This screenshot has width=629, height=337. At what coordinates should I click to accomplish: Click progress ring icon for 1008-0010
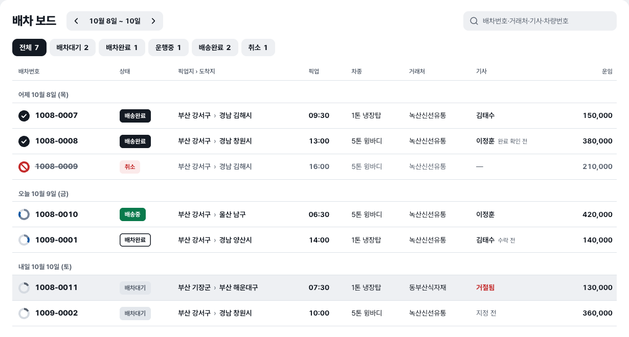point(24,214)
